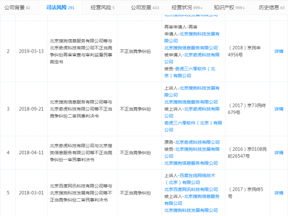288x216 pixels.
Task: Open 详情 for the 2018-09-21 case
Action: tap(278, 109)
